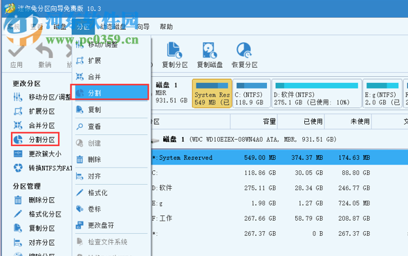
Task: Choose 更改盘符 from the partition menu
Action: [x=111, y=226]
